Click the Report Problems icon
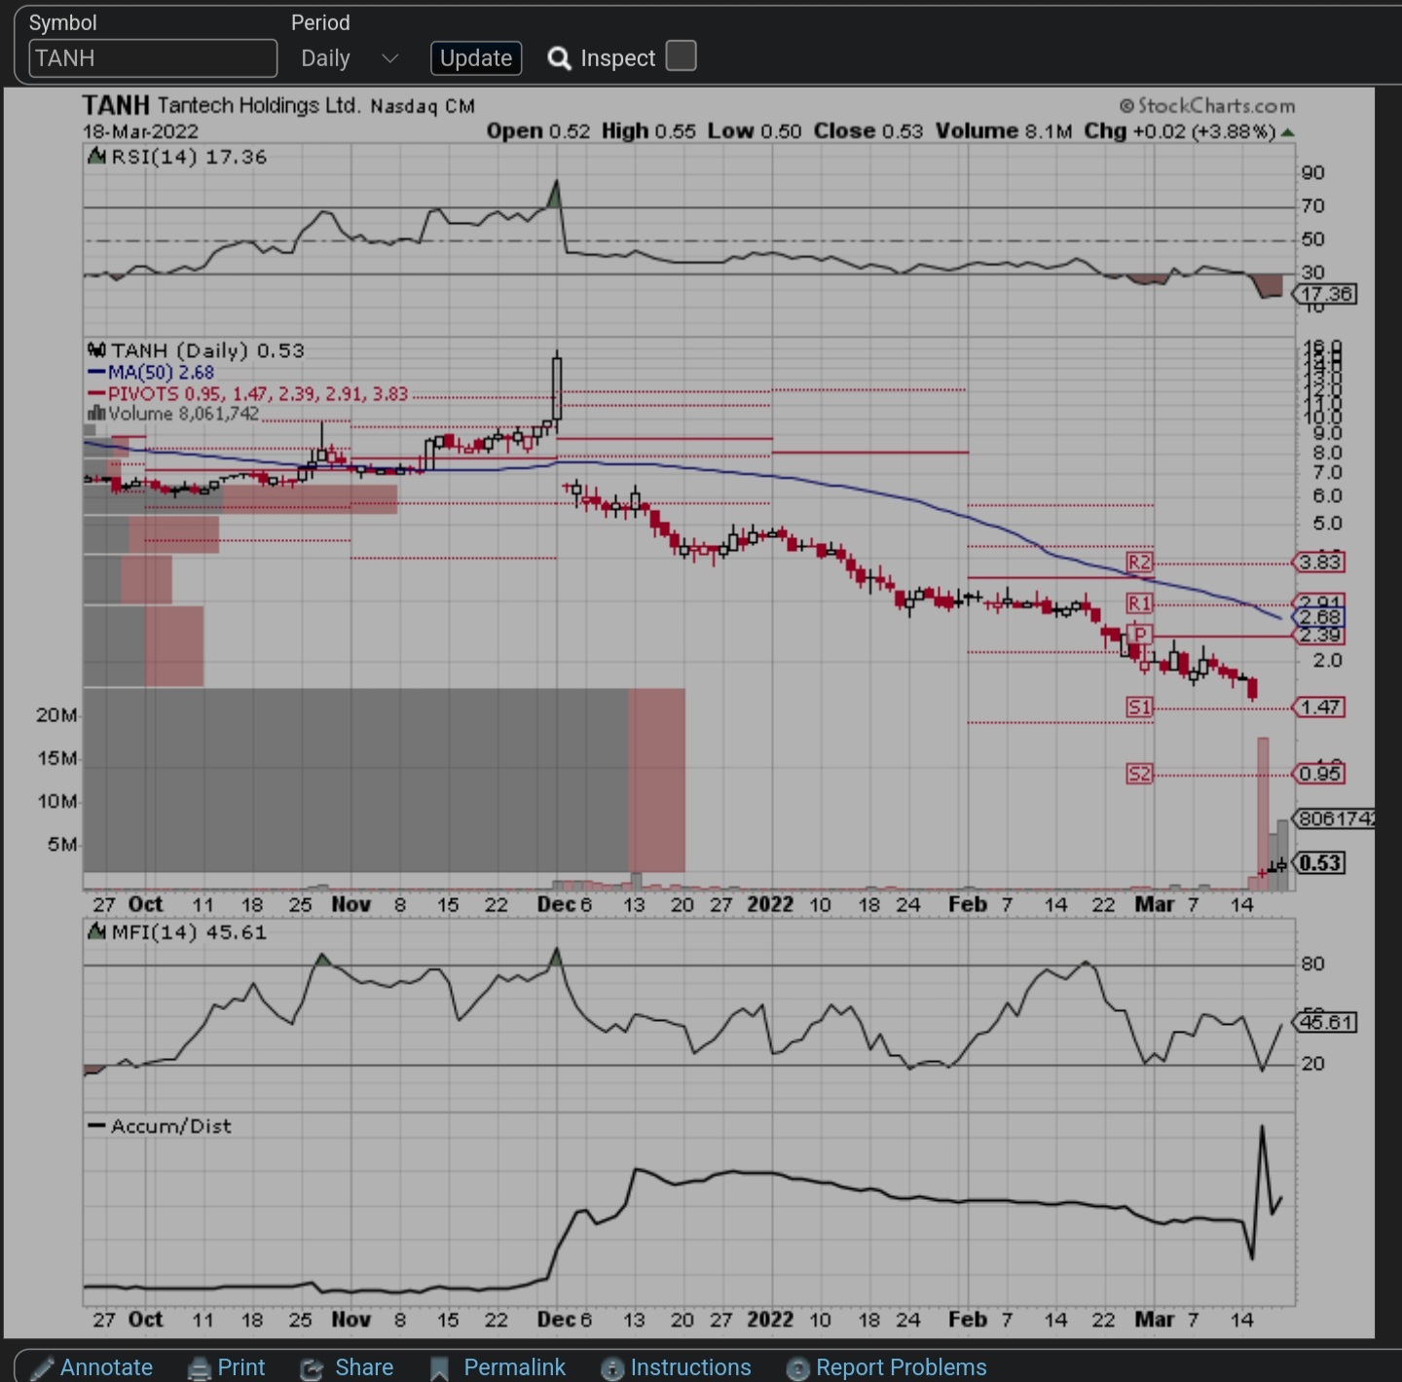 pyautogui.click(x=797, y=1369)
